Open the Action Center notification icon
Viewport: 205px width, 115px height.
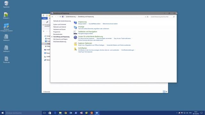pos(201,113)
